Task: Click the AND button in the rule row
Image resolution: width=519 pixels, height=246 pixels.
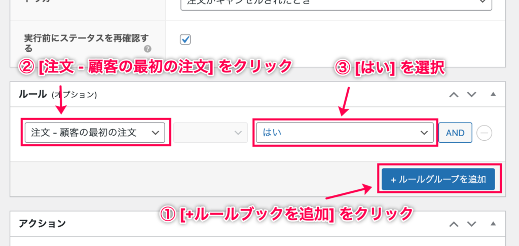Action: pyautogui.click(x=456, y=133)
